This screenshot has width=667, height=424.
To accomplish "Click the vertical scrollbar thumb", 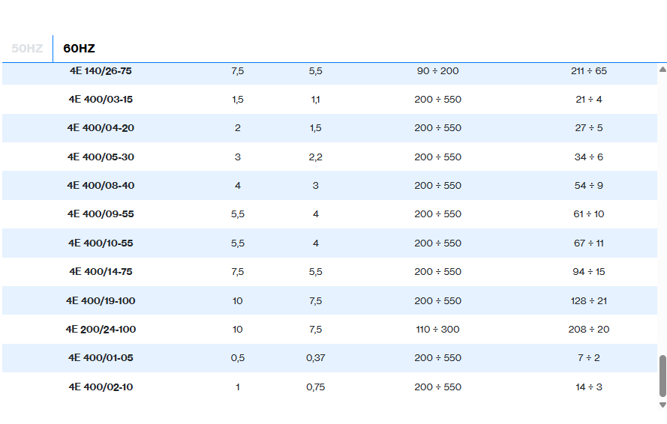I will (x=662, y=376).
